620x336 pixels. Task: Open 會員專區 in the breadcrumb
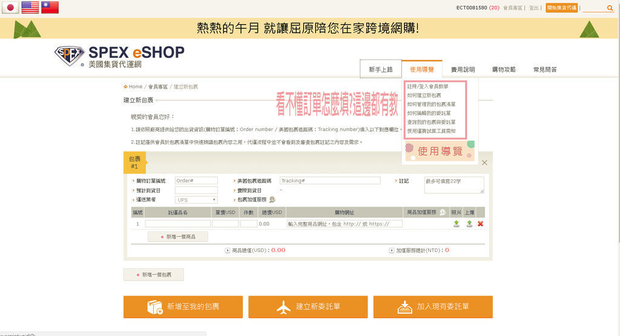(x=158, y=86)
